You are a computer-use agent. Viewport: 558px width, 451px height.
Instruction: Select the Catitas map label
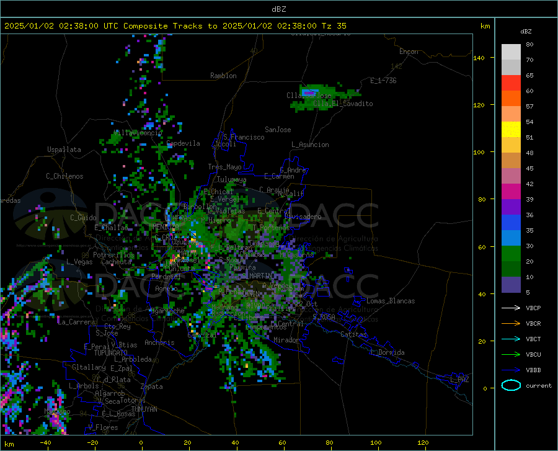point(353,334)
